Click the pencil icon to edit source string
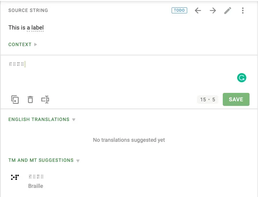Viewport: 258px width, 197px height. [228, 11]
